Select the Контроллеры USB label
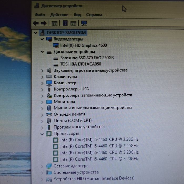This screenshot has height=184, width=184. coord(71,89)
